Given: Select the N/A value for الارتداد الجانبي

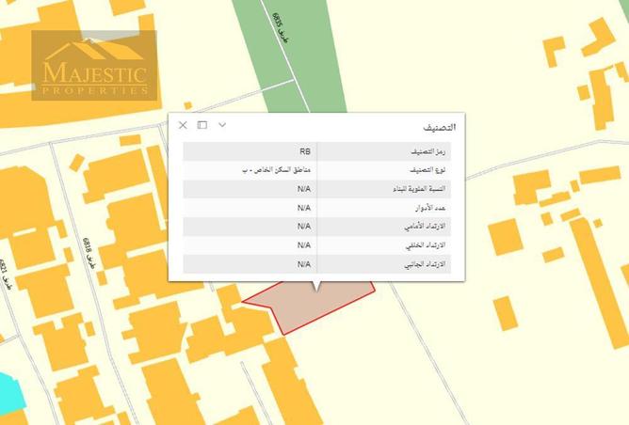Looking at the screenshot, I should click(x=304, y=265).
